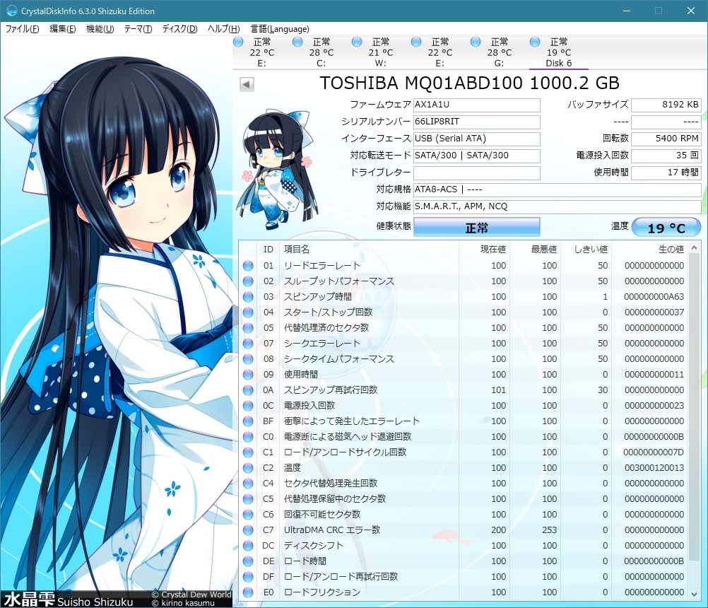Click the transfer mode field SATA/300

point(477,156)
